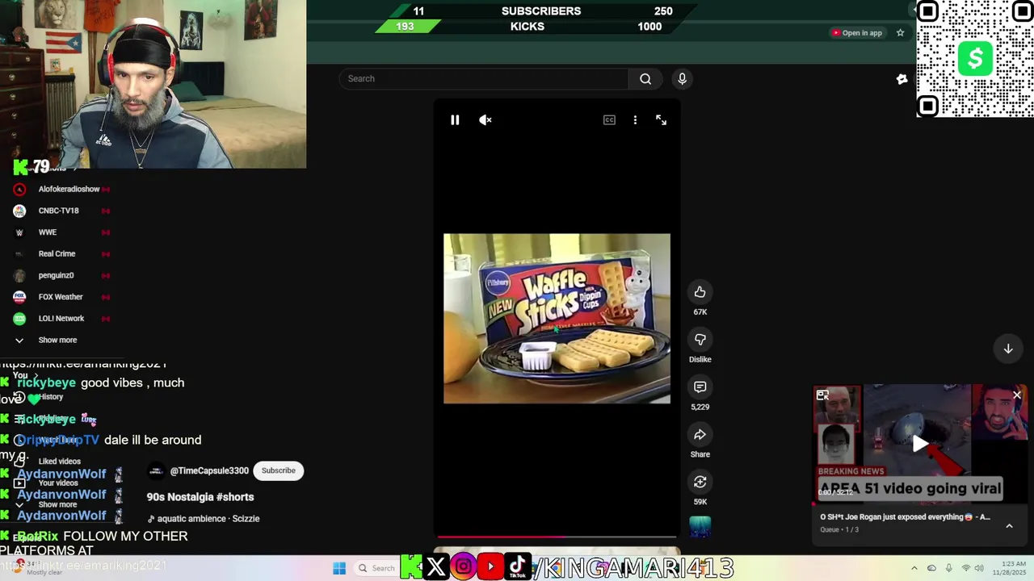Viewport: 1034px width, 581px height.
Task: Pause the Shorts video
Action: 455,120
